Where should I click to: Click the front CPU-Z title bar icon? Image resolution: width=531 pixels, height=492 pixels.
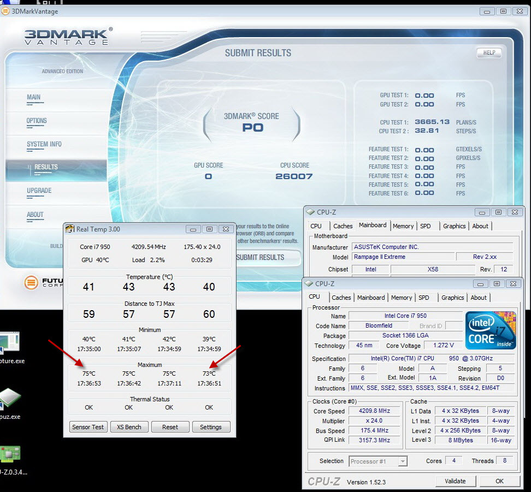click(x=309, y=283)
